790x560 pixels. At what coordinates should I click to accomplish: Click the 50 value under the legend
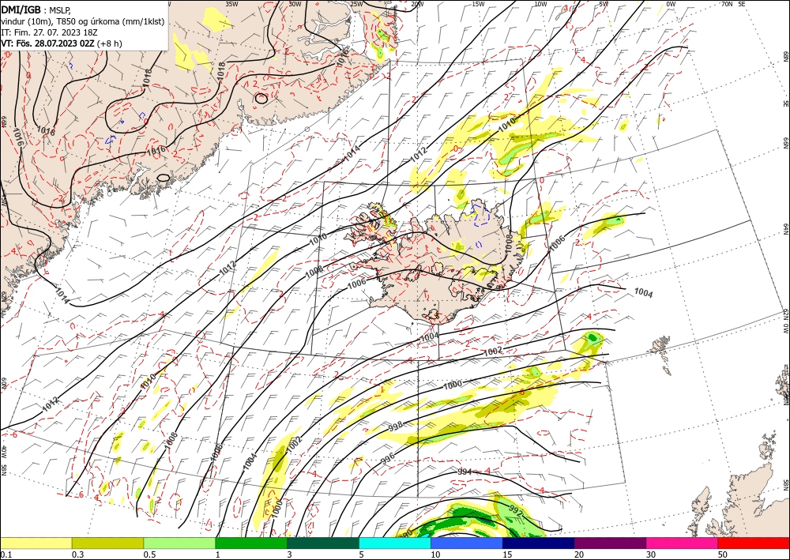pos(723,554)
